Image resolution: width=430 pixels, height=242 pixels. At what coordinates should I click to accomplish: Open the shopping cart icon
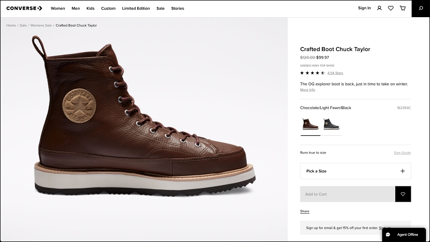(x=403, y=8)
